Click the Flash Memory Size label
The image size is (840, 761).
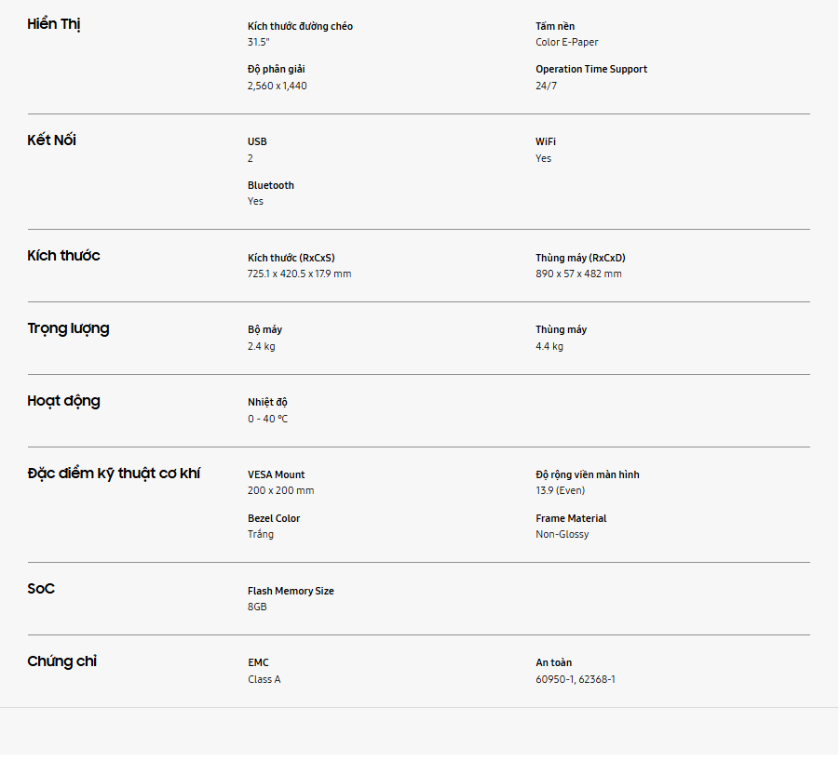coord(291,591)
